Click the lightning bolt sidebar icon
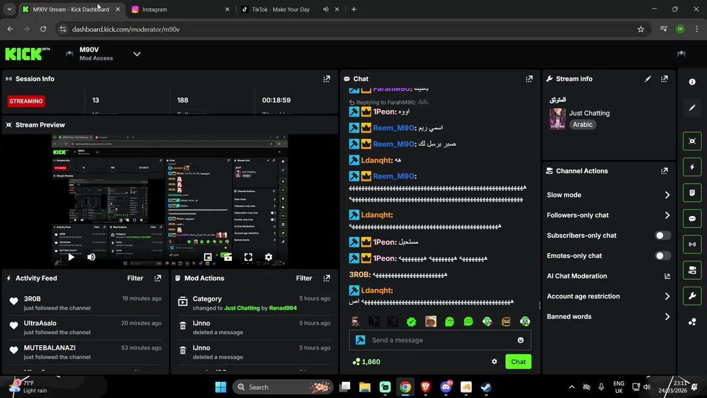The image size is (707, 398). 692,167
